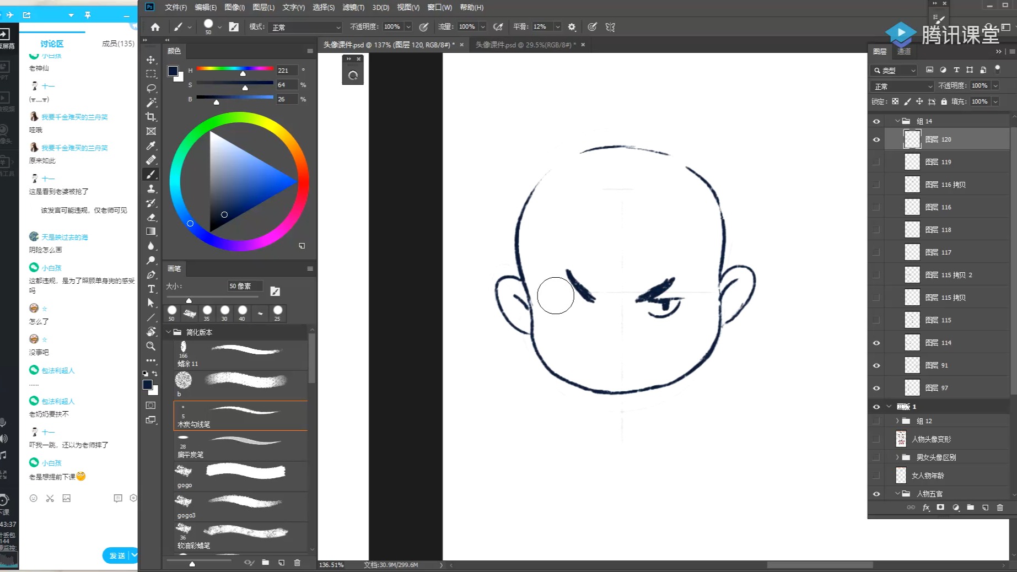Select the Frame tool
This screenshot has width=1017, height=572.
(150, 131)
